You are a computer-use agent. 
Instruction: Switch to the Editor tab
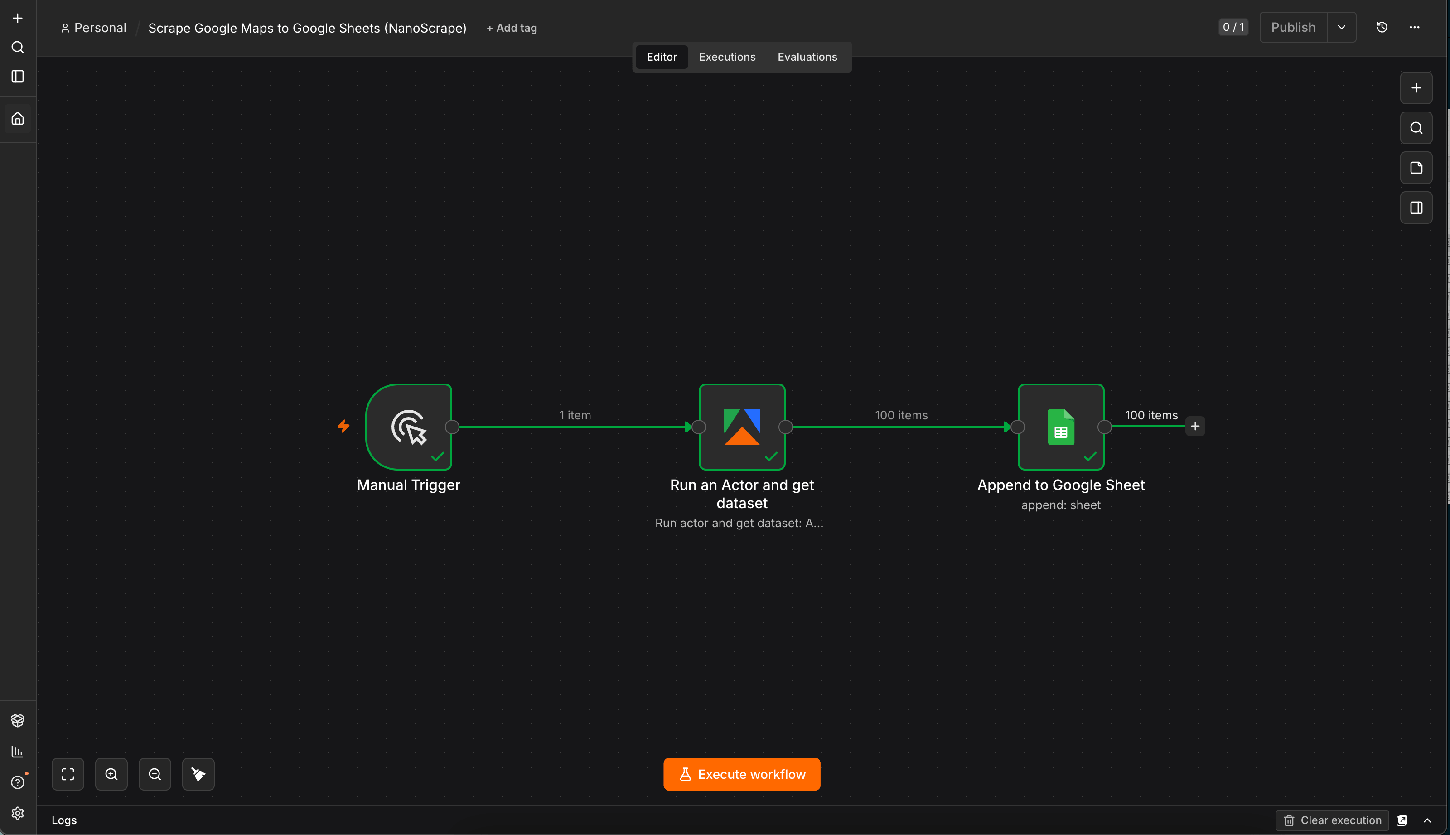[662, 57]
